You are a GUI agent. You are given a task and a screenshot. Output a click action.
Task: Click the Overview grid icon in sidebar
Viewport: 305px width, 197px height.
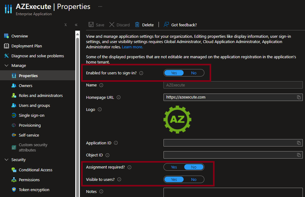point(7,36)
